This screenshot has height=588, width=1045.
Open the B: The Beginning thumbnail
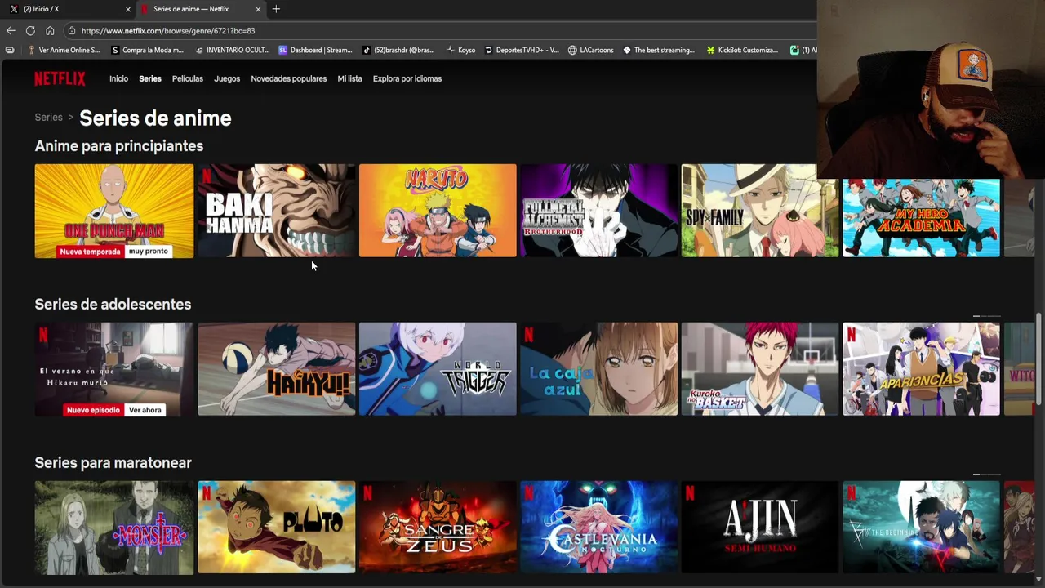921,528
